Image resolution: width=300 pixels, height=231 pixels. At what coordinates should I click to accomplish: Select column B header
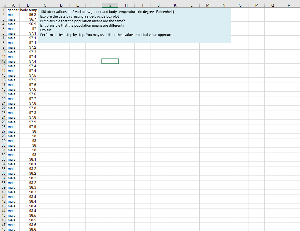28,5
